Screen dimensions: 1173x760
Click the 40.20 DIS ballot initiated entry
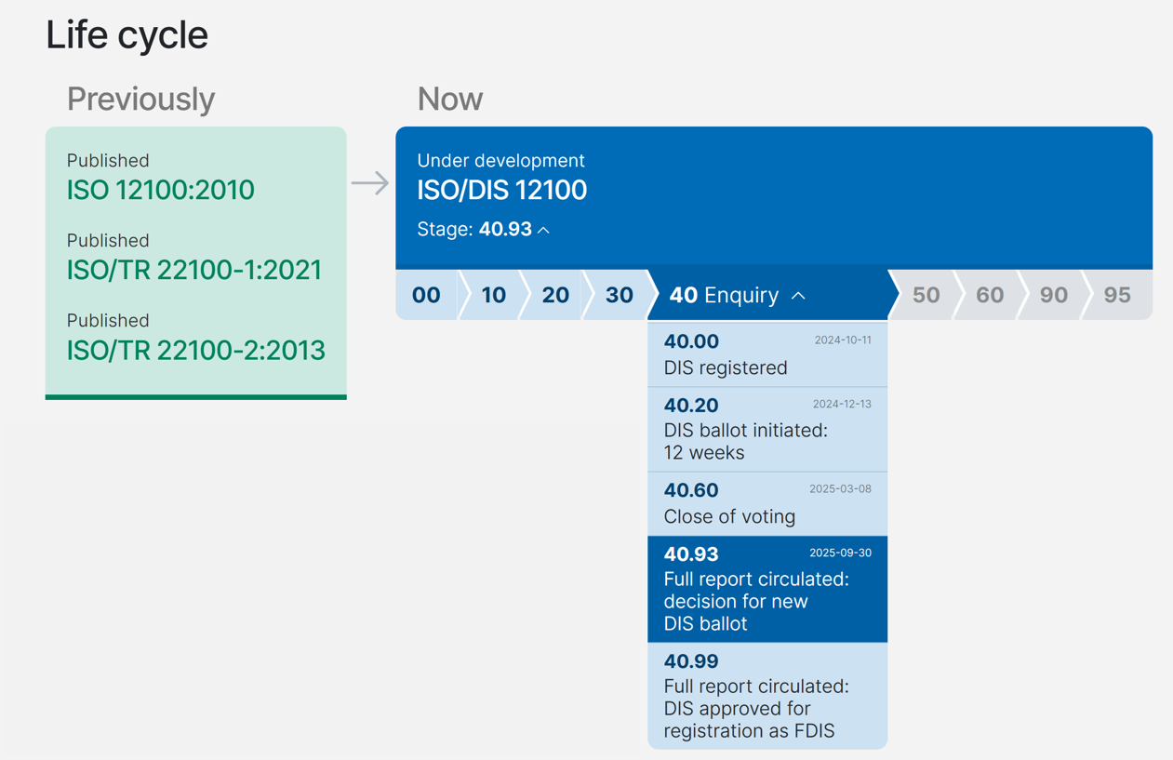click(x=766, y=429)
